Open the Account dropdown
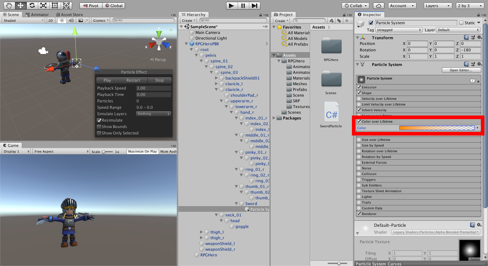The height and width of the screenshot is (266, 488). [402, 6]
